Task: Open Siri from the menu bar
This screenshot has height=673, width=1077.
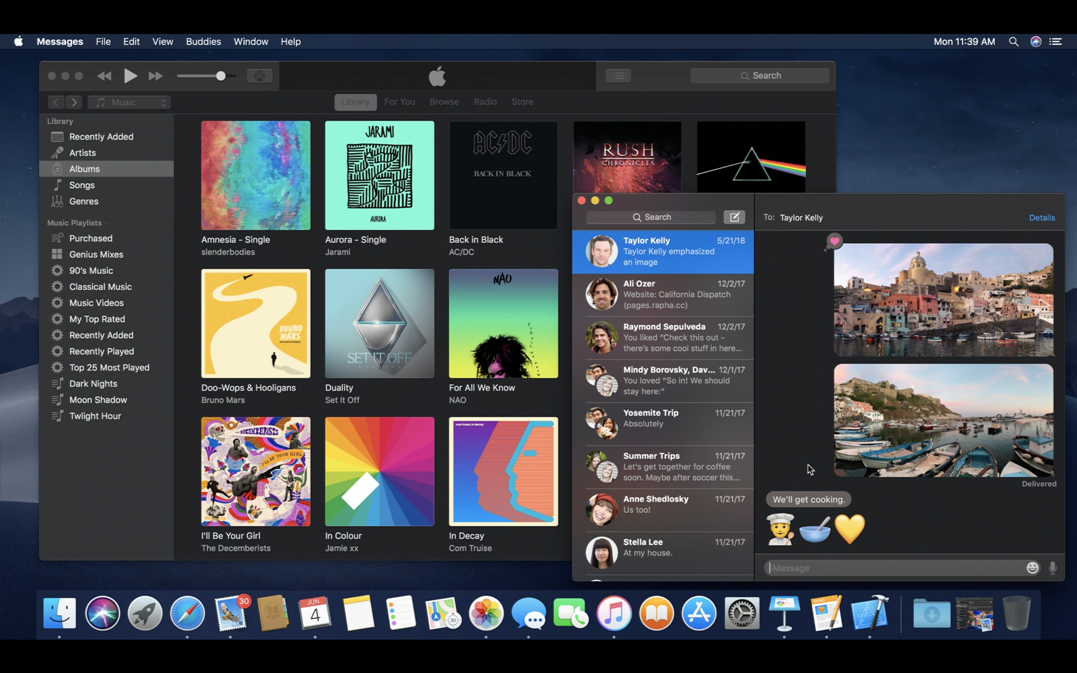Action: click(x=1036, y=41)
